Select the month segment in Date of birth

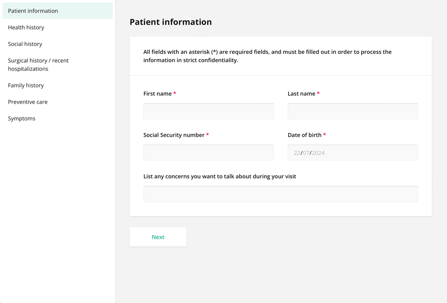click(306, 153)
